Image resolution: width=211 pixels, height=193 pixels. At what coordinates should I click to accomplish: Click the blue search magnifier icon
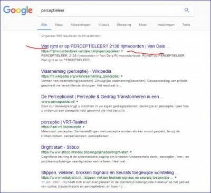coord(187,10)
